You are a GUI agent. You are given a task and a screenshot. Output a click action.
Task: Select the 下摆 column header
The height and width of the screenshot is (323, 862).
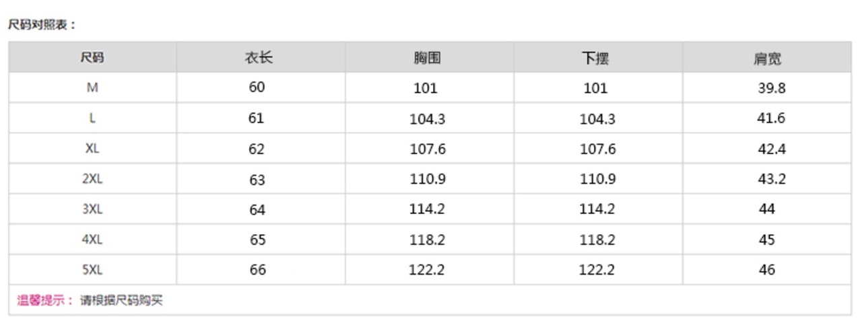tap(595, 59)
